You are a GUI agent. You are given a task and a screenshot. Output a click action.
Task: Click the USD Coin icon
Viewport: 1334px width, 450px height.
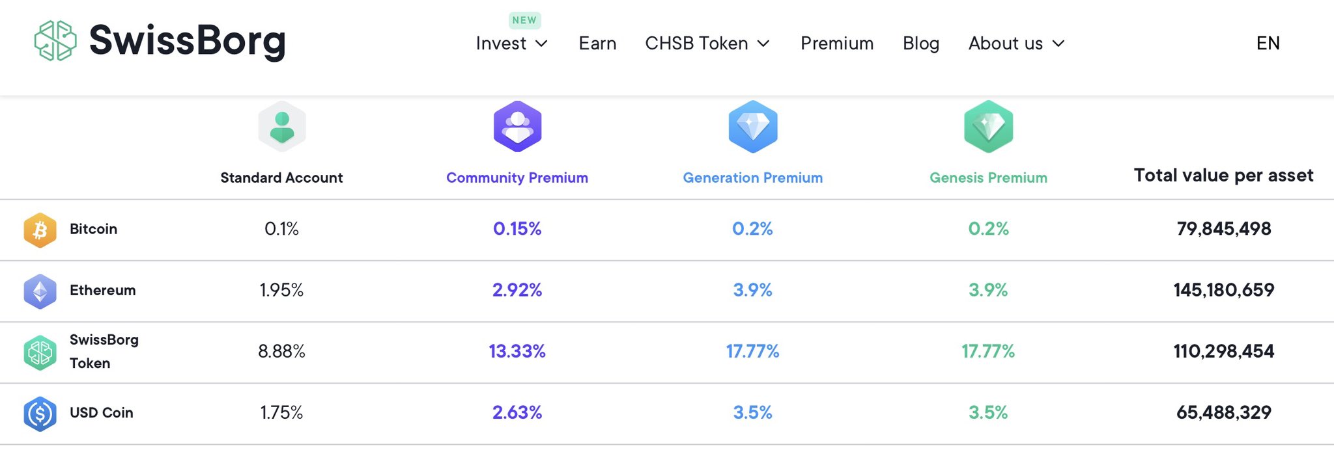pos(40,414)
